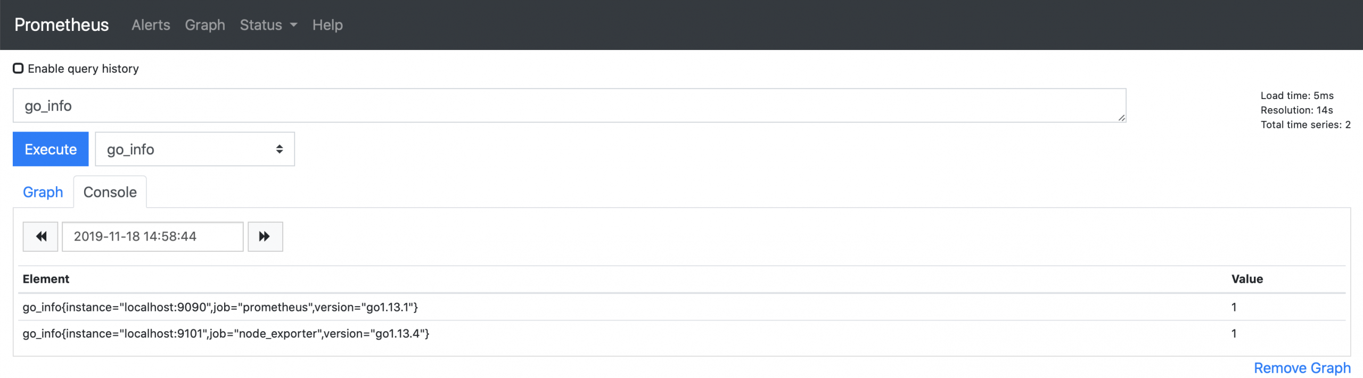Open the go_info metric dropdown
Screen dimensions: 1363x378
pyautogui.click(x=195, y=149)
